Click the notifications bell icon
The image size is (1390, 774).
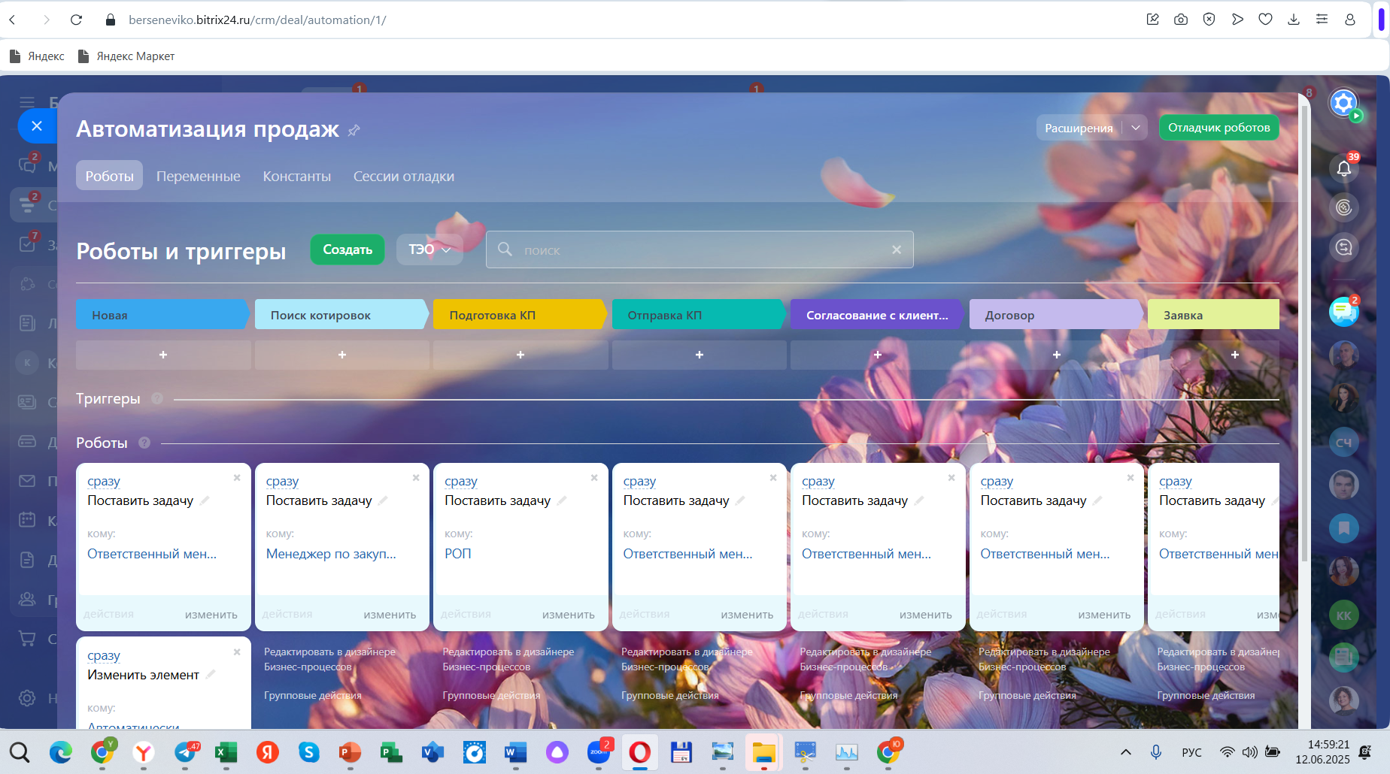pos(1343,168)
